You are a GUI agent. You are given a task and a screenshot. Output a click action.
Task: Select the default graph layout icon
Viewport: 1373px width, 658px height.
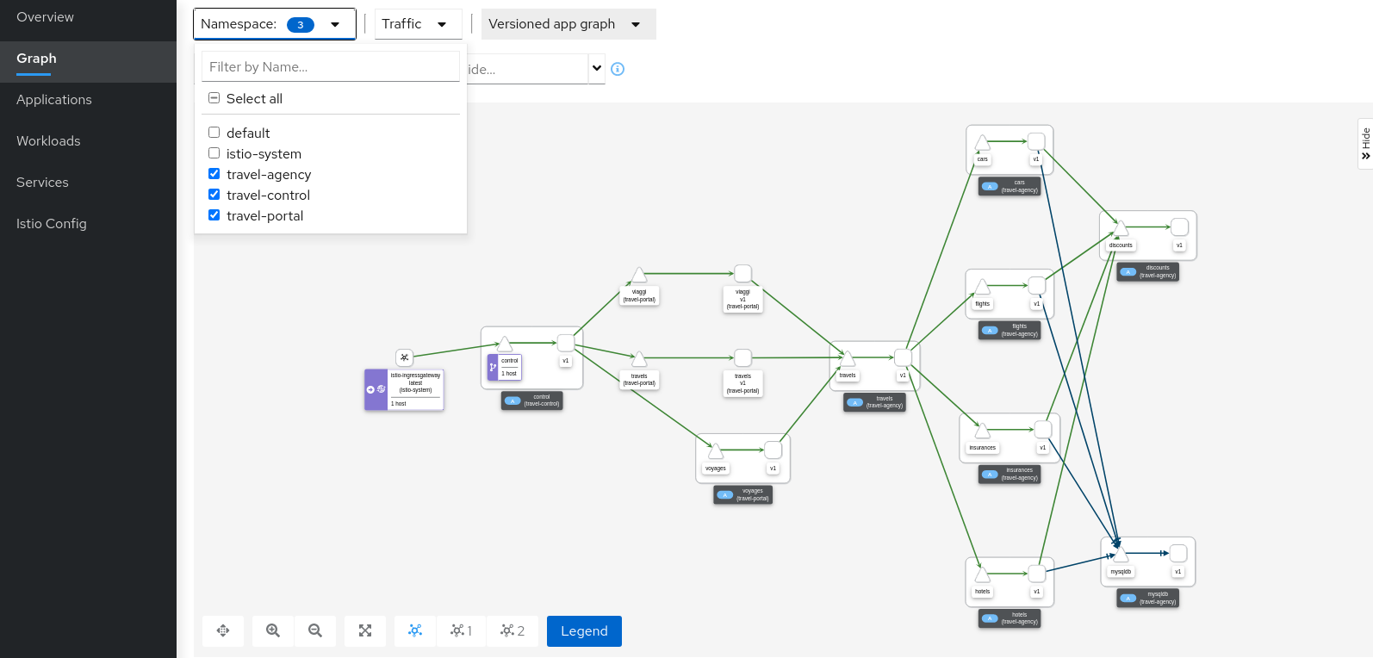415,630
